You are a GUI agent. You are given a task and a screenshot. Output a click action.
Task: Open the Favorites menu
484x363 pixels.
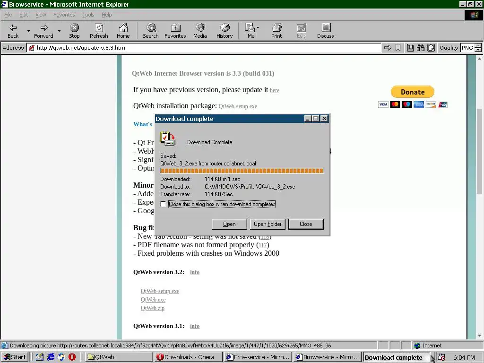[x=64, y=15]
